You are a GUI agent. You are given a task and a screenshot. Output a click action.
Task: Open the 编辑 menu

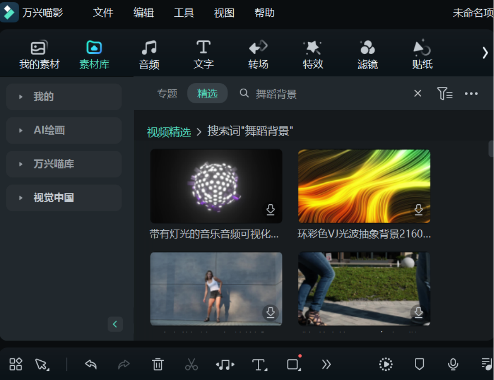tap(143, 13)
